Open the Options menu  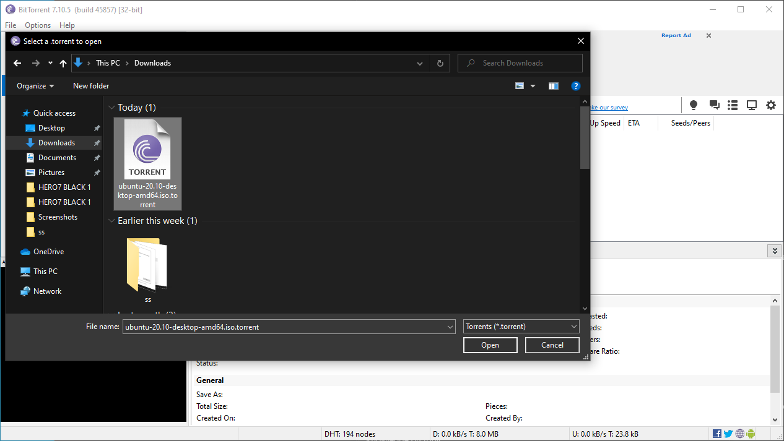coord(38,25)
